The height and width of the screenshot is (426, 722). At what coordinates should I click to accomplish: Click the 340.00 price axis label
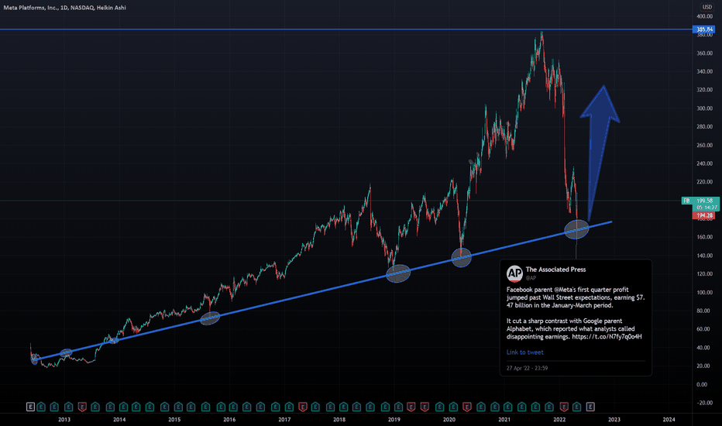[x=704, y=72]
